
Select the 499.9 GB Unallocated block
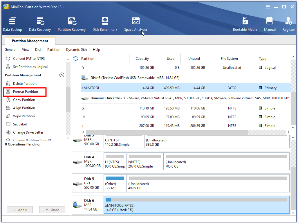208,183
